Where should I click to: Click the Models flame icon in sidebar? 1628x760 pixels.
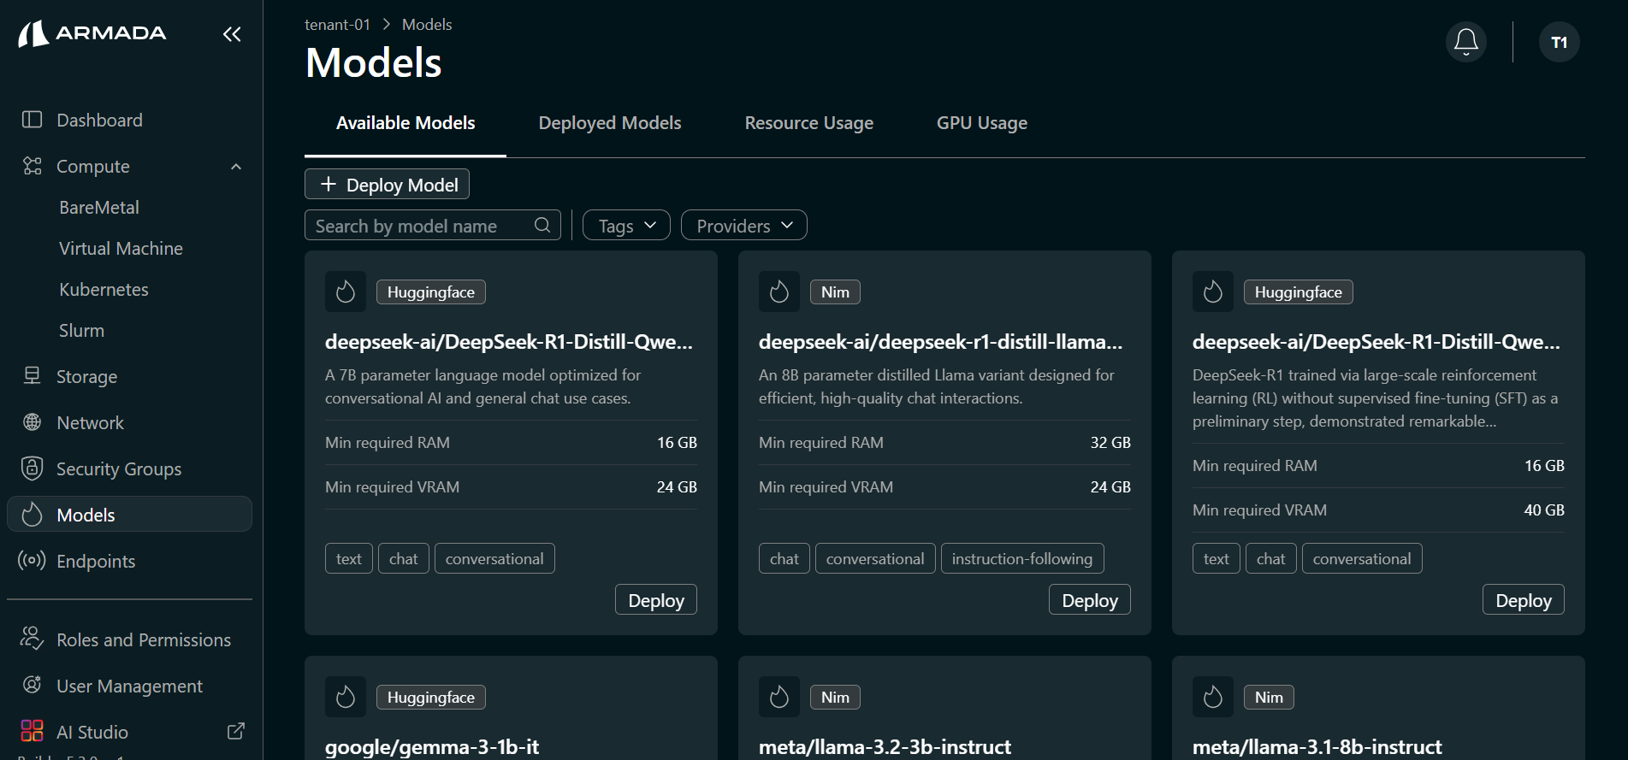tap(32, 515)
